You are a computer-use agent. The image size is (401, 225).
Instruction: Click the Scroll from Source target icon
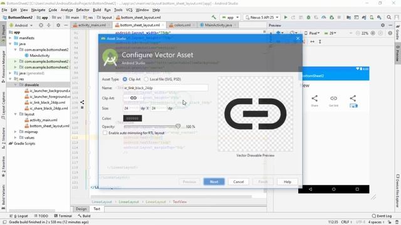pos(41,25)
